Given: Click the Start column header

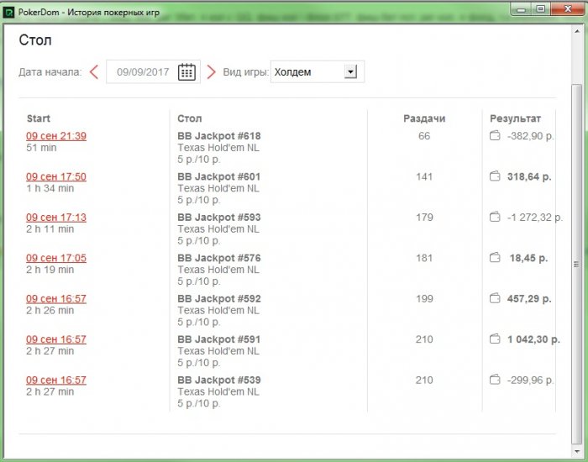Looking at the screenshot, I should (x=39, y=118).
